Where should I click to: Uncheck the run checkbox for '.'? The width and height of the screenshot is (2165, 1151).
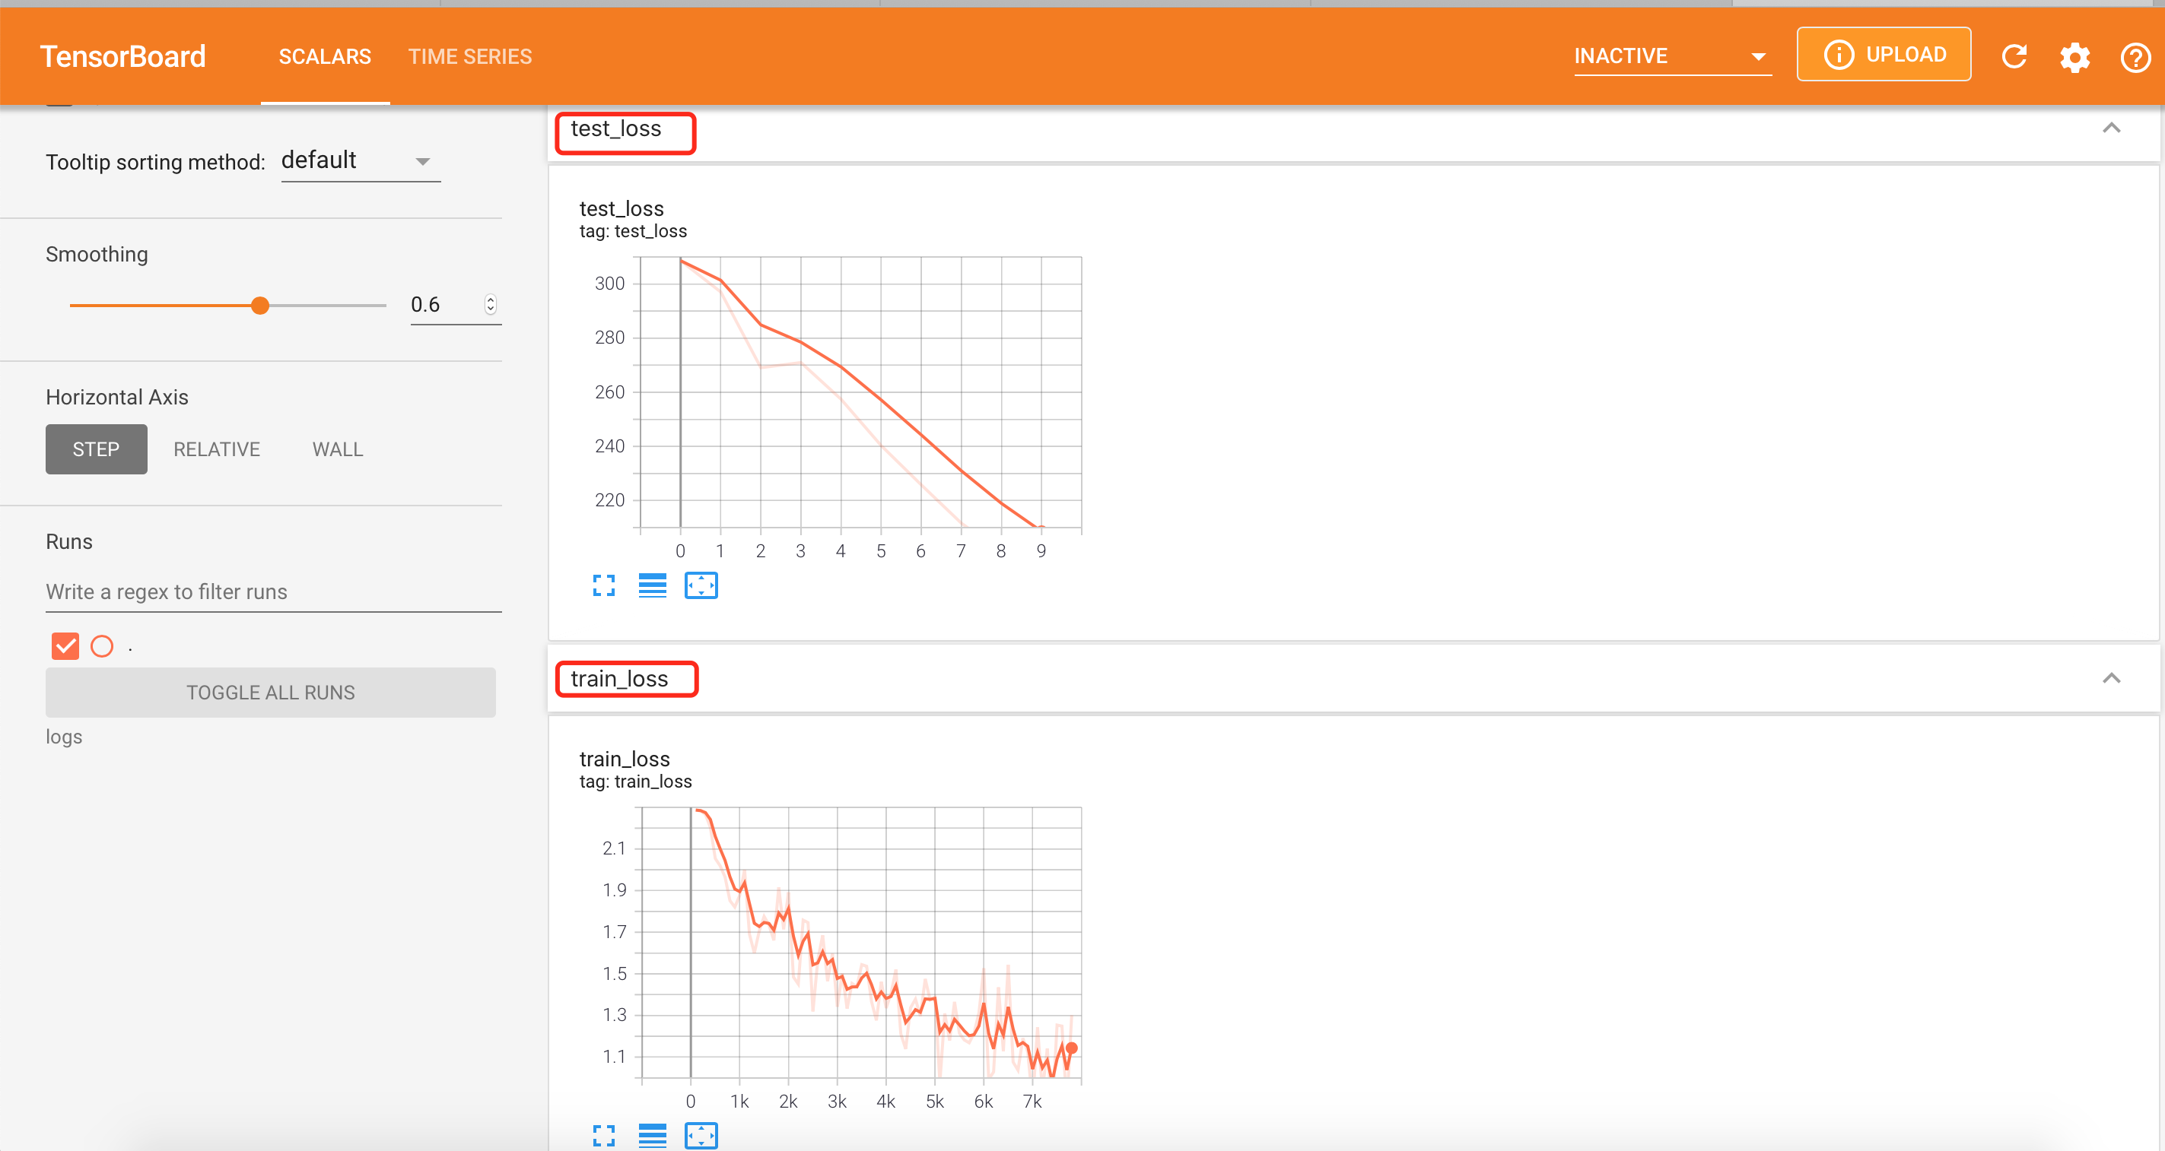click(x=65, y=646)
